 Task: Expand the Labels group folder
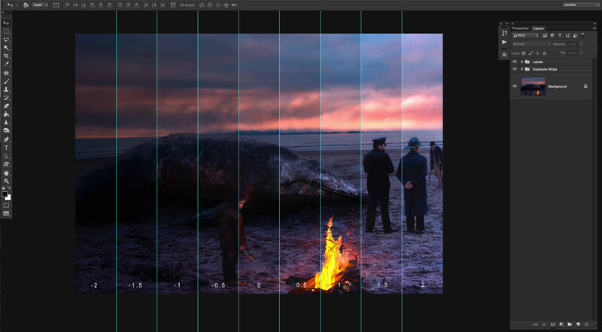pos(522,62)
